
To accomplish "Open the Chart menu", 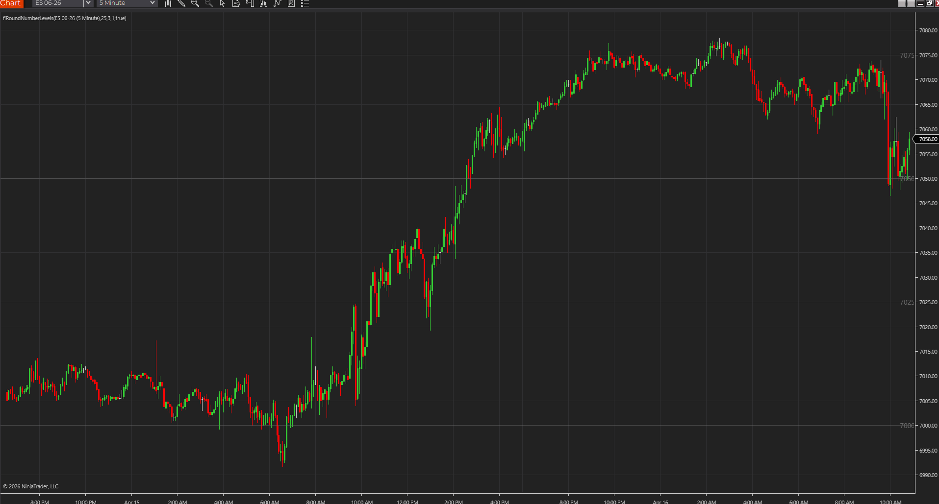I will [11, 3].
